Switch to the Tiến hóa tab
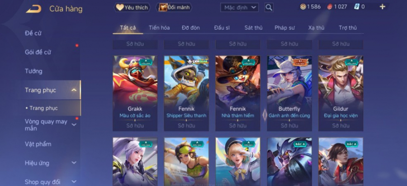Image resolution: width=407 pixels, height=186 pixels. tap(159, 28)
